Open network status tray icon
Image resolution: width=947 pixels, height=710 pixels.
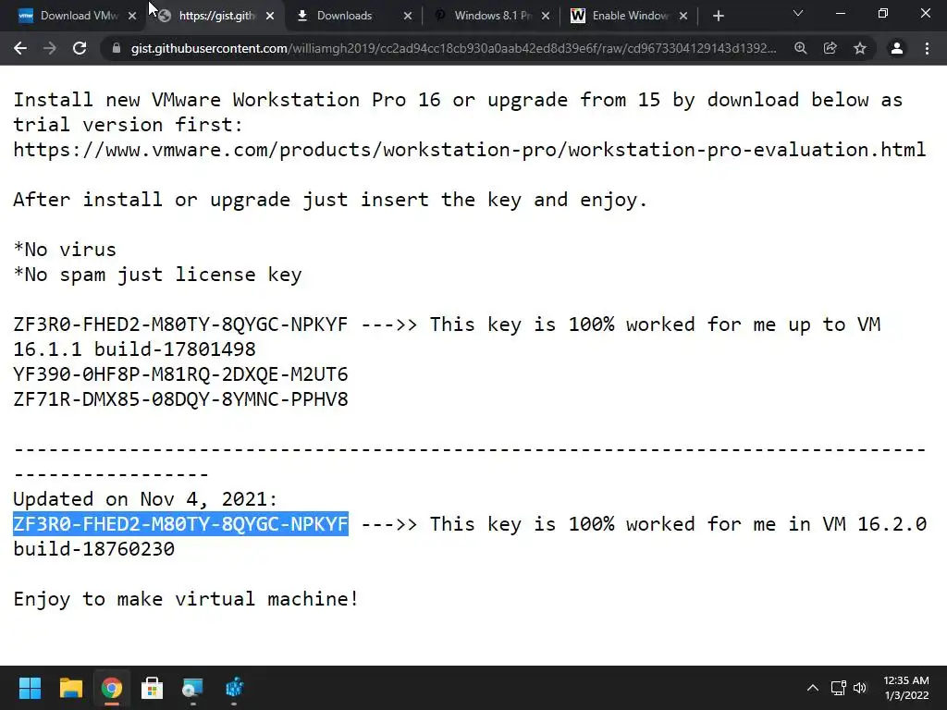tap(838, 688)
